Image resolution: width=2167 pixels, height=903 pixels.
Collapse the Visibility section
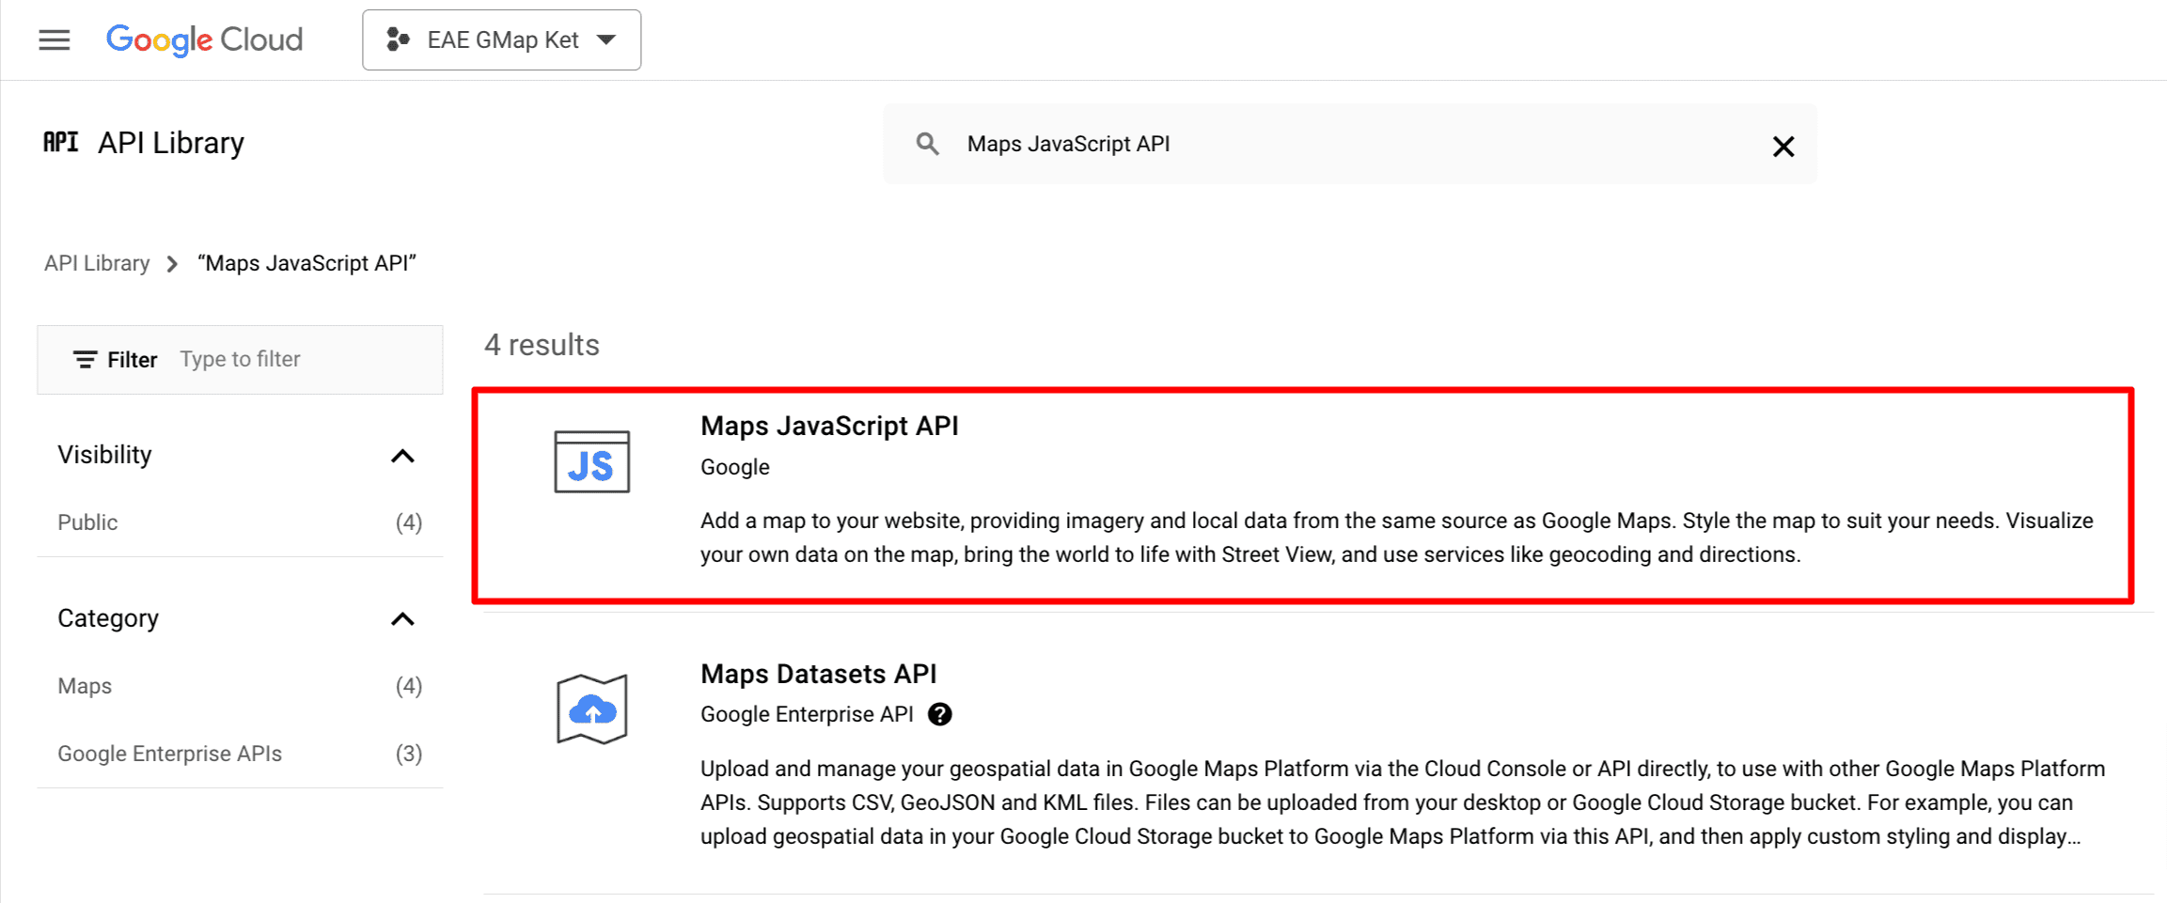point(402,456)
